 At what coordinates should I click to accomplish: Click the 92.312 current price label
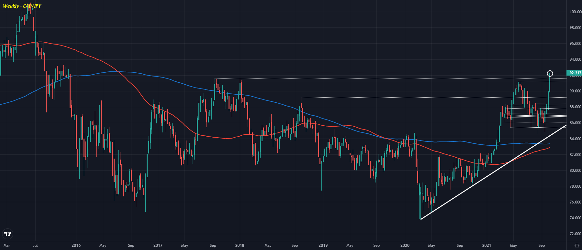pos(574,73)
